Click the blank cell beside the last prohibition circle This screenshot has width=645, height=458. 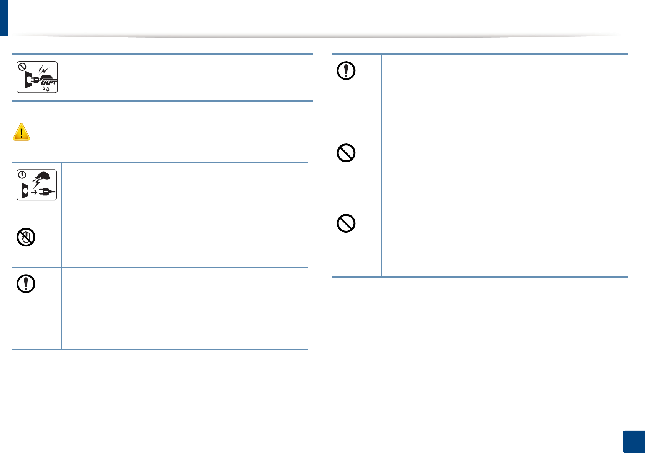point(505,242)
